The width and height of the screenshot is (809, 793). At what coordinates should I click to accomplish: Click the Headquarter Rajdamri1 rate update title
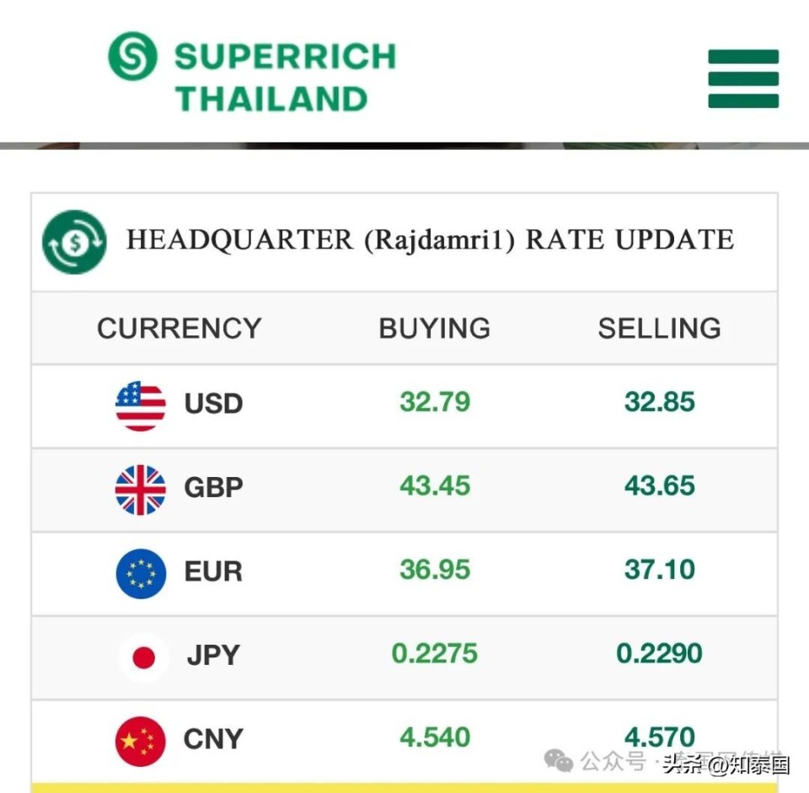coord(430,240)
